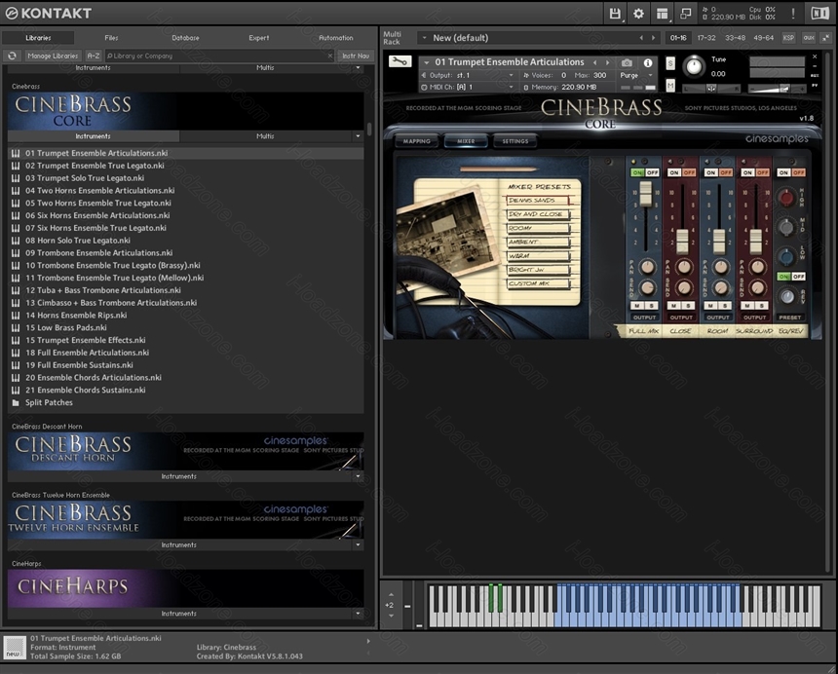This screenshot has height=674, width=838.
Task: Turn the EQ section ON
Action: coord(783,172)
